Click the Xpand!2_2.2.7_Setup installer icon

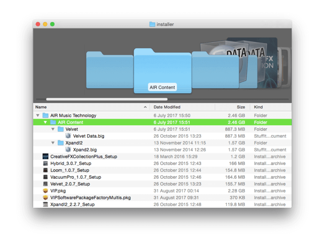pos(45,204)
